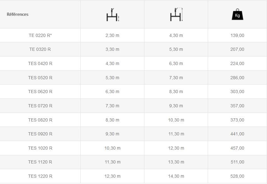This screenshot has width=267, height=184.
Task: Click reference TES 0620 R
Action: 40,92
